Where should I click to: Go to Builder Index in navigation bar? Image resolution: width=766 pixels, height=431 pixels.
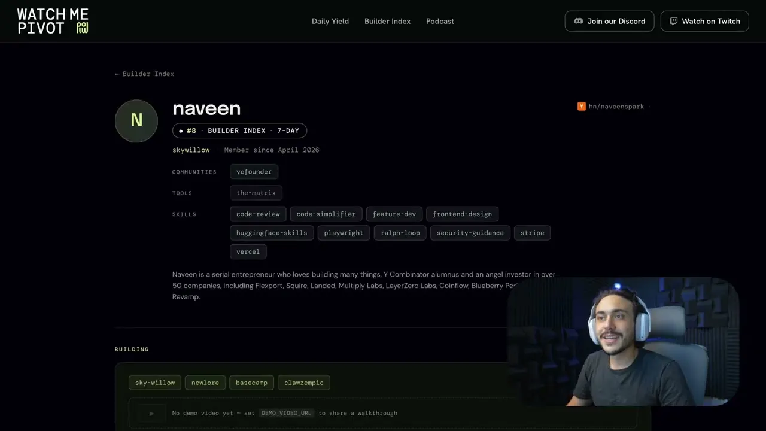[387, 21]
